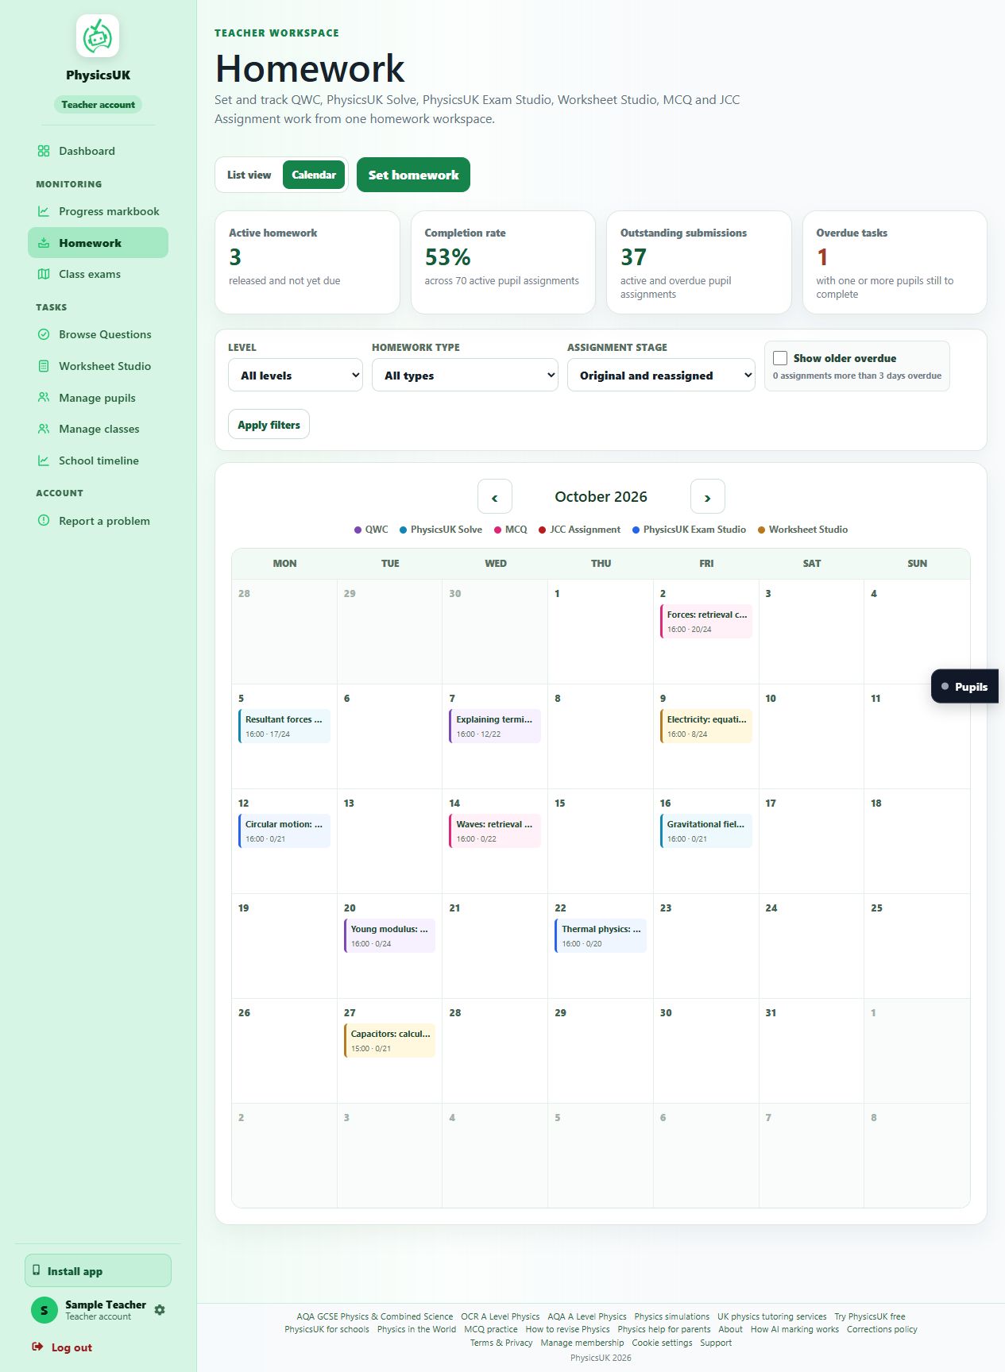Click the Homework inbox icon in sidebar

click(44, 243)
